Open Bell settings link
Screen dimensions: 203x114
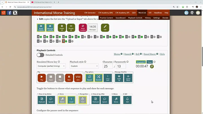pos(139,54)
